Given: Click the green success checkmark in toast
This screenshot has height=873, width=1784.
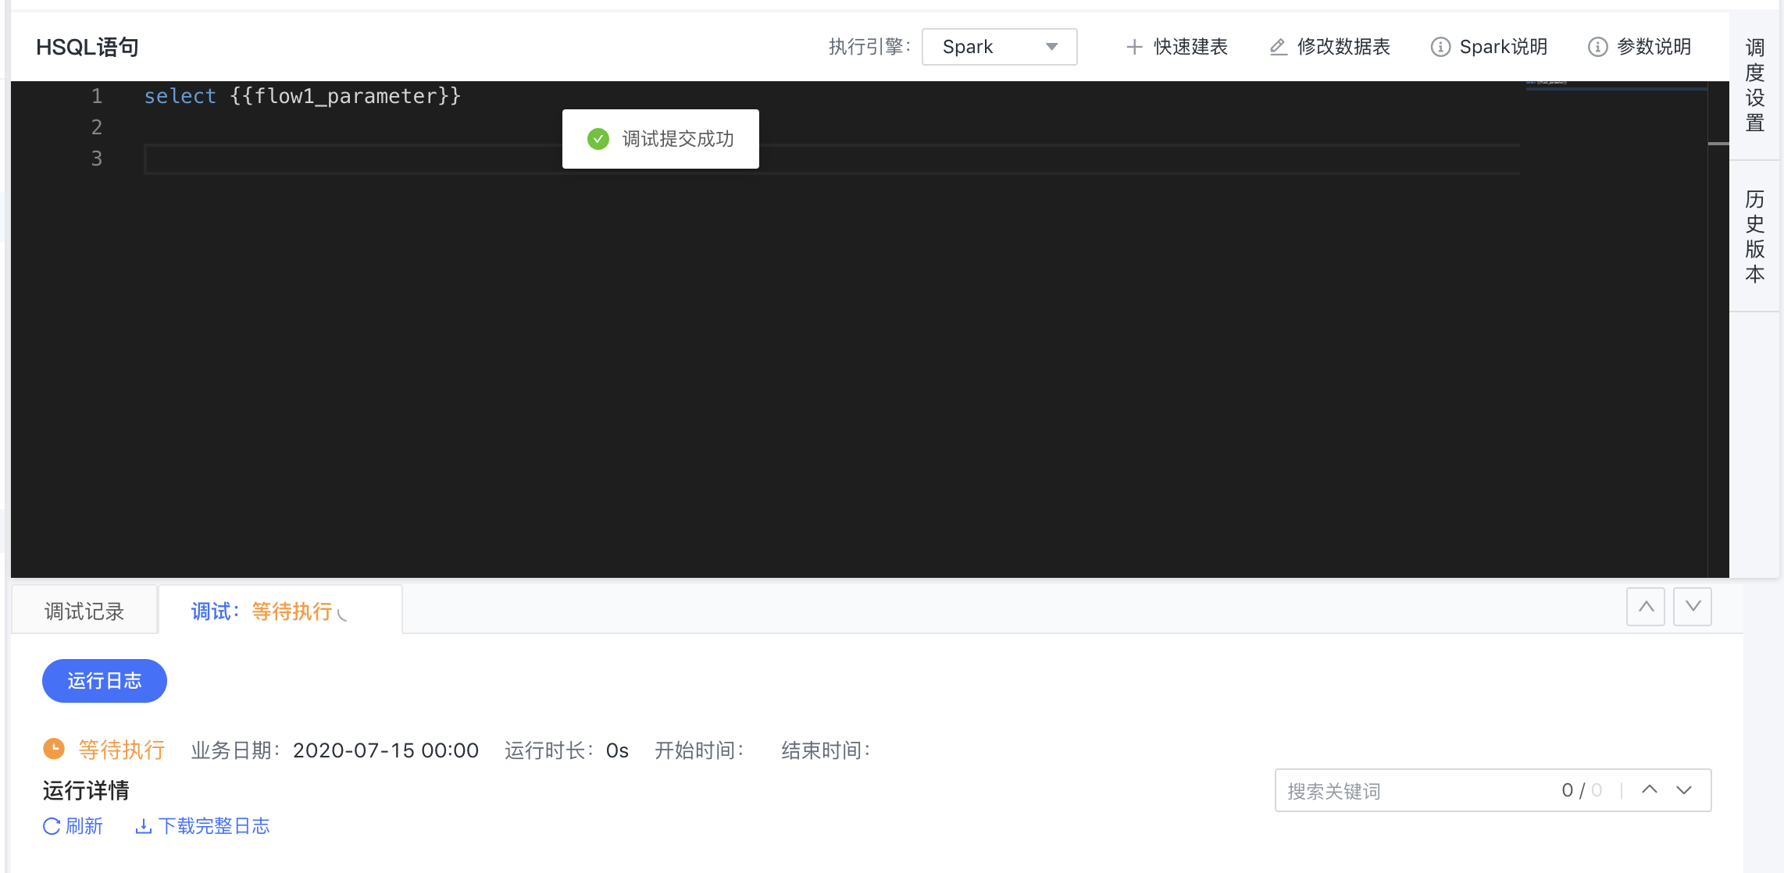Looking at the screenshot, I should click(x=598, y=139).
